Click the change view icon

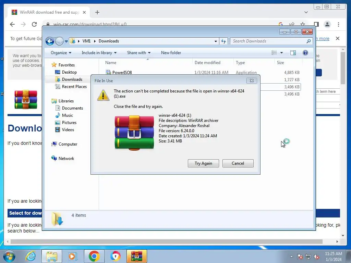(274, 53)
